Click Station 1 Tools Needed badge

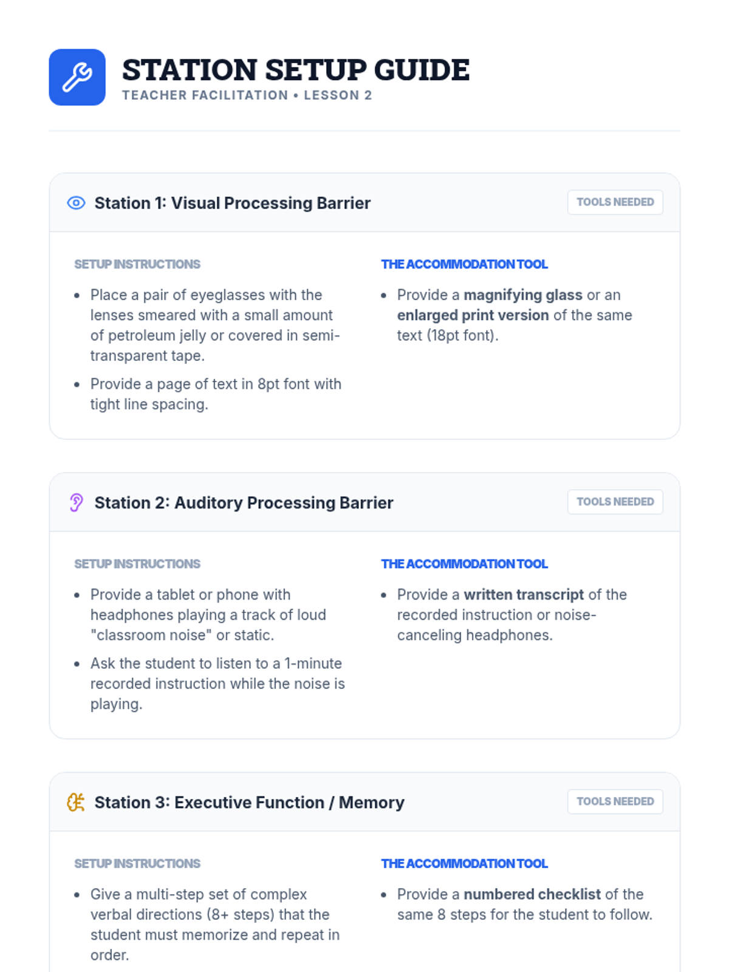point(615,202)
